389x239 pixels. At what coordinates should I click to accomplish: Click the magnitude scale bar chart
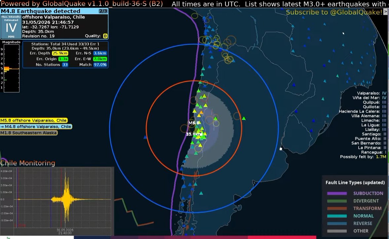click(12, 68)
